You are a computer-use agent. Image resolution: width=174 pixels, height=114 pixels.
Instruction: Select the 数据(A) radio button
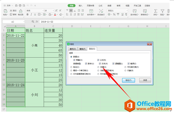click(71, 57)
